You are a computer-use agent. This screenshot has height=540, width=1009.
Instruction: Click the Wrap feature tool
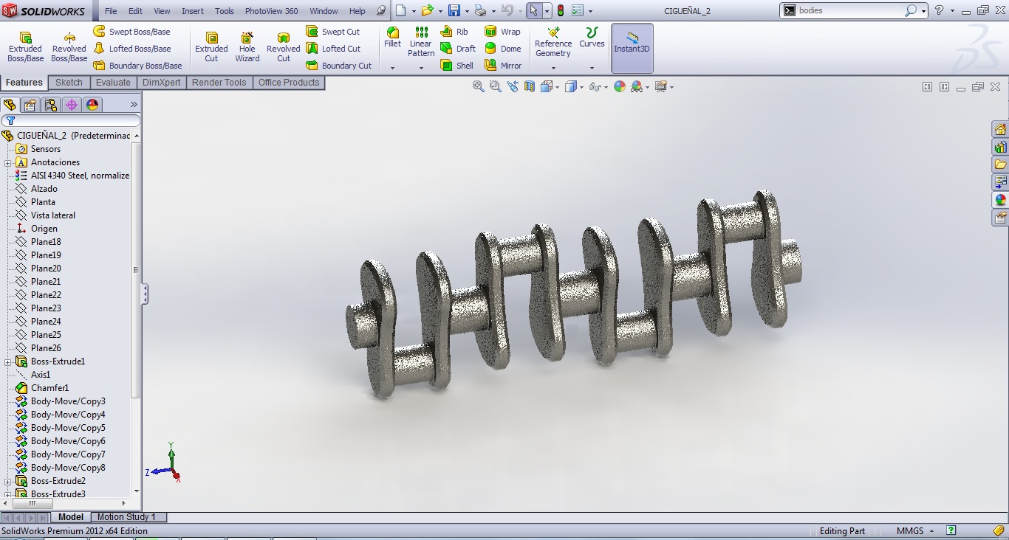click(502, 32)
